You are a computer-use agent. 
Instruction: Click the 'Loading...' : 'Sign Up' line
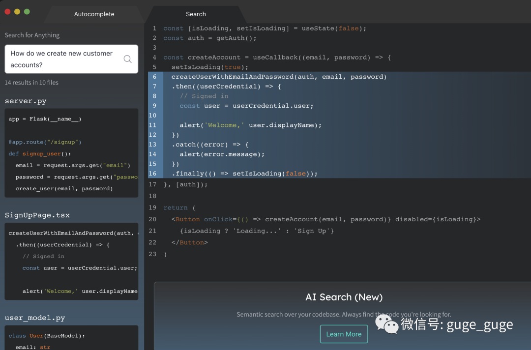(257, 231)
